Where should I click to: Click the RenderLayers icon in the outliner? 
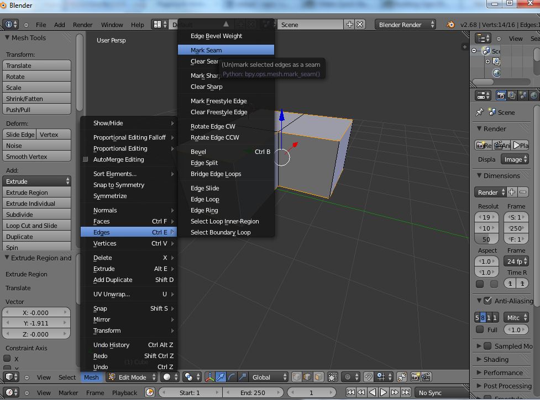496,61
